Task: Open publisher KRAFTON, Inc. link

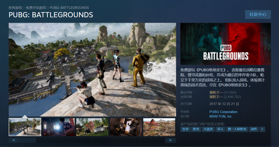Action: (x=221, y=117)
